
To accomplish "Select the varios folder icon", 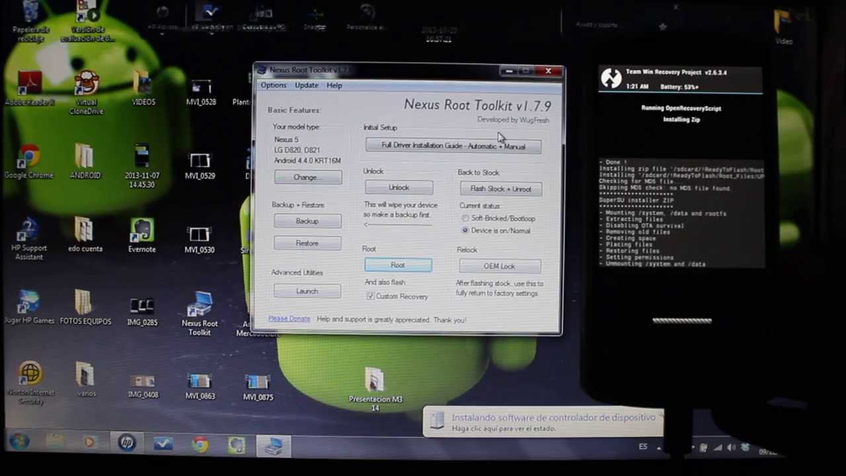I will tap(86, 379).
